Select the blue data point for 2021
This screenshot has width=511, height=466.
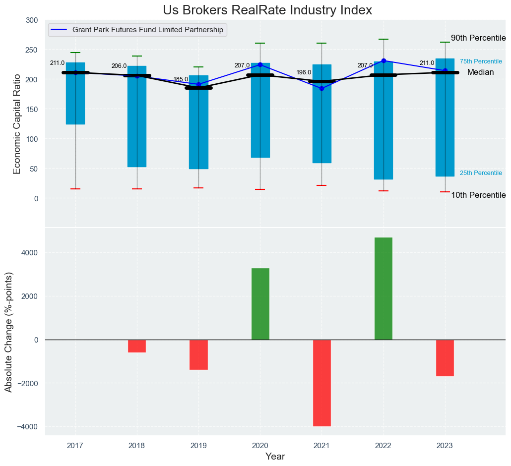point(321,88)
